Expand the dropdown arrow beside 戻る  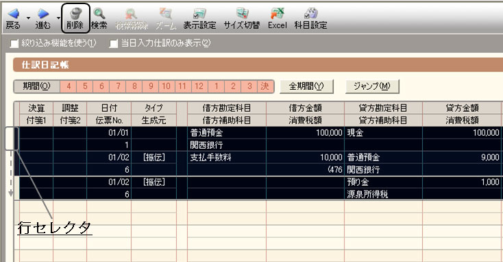tap(28, 18)
